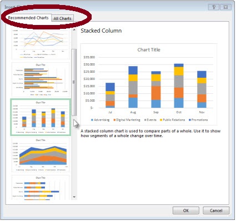Select the line chart thumbnail
The image size is (236, 221).
(41, 44)
